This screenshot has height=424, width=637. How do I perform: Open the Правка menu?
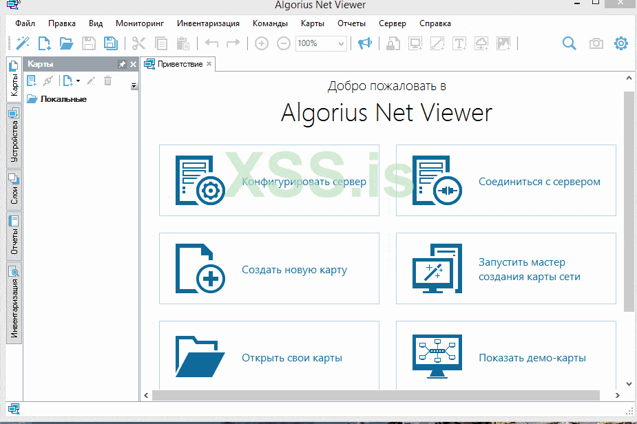62,23
